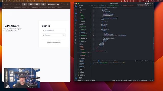Open the Manage gear icon in VS Code
The height and width of the screenshot is (91, 163).
point(76,78)
